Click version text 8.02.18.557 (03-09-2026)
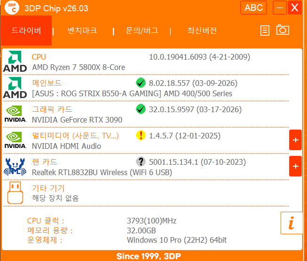The image size is (307, 261). coord(193,83)
